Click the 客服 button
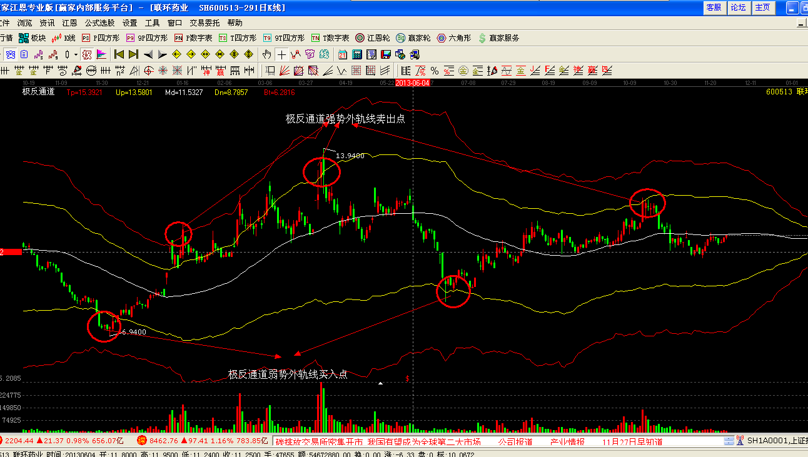Image resolution: width=808 pixels, height=457 pixels. 714,8
